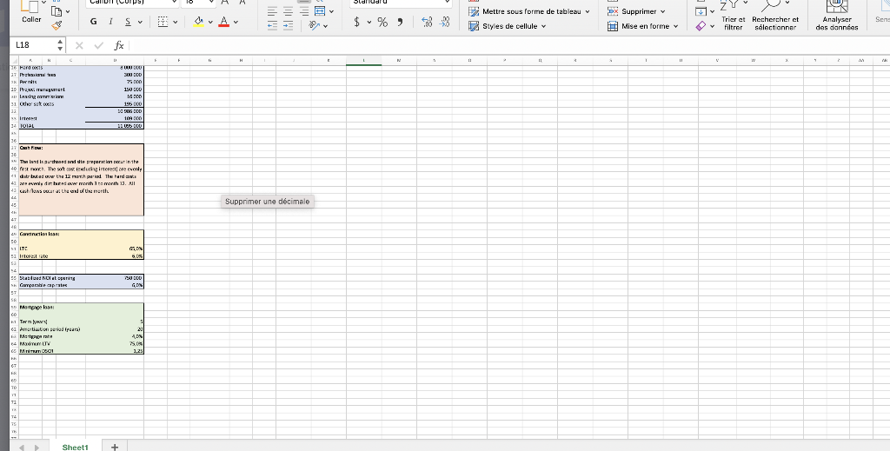Center text horizontally in the cell

tap(289, 10)
